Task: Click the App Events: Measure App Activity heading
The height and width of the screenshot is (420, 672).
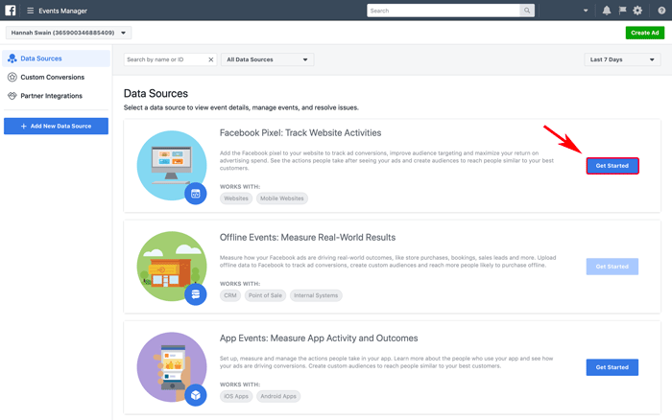Action: 319,338
